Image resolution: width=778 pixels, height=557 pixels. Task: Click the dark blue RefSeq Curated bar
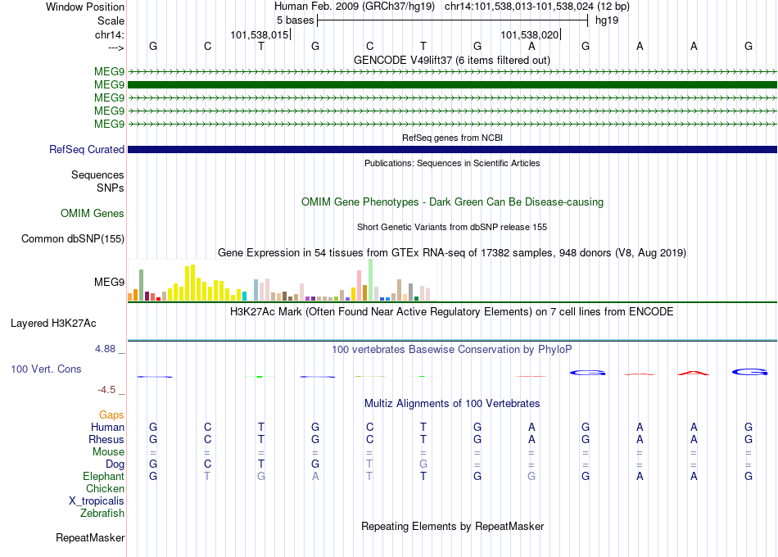453,149
